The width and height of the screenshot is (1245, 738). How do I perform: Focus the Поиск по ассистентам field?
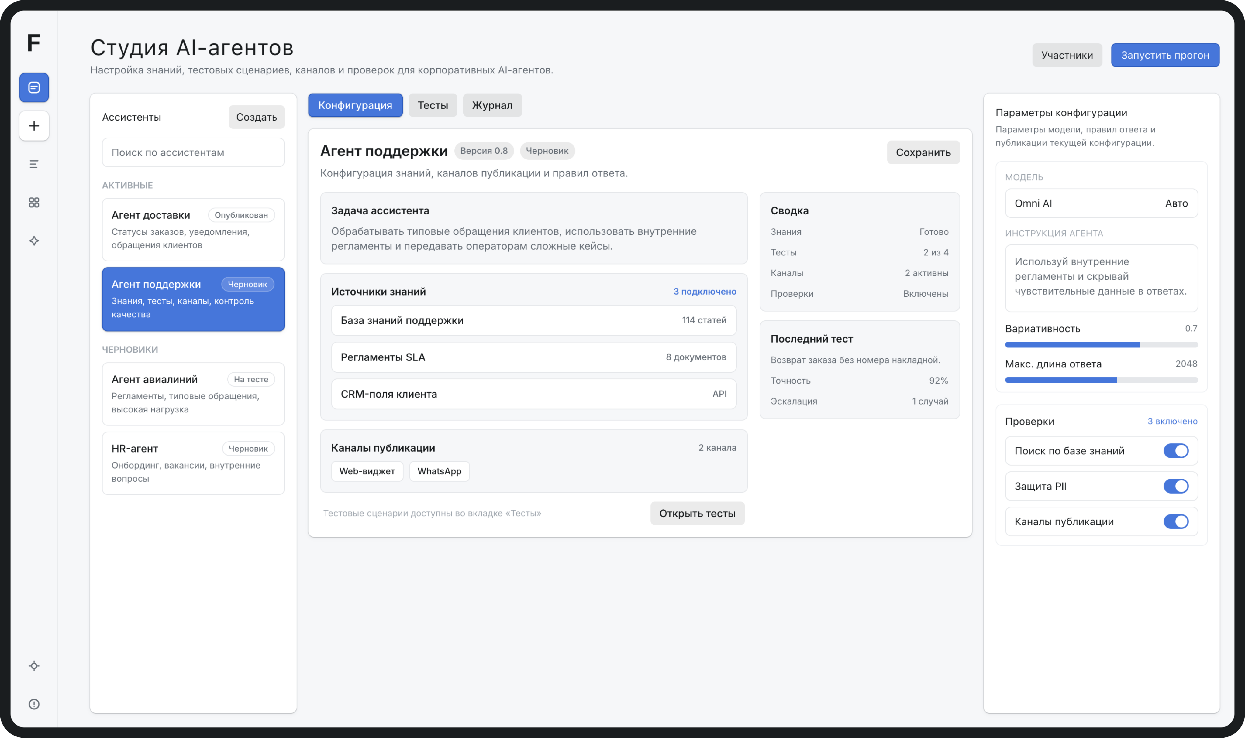click(193, 152)
